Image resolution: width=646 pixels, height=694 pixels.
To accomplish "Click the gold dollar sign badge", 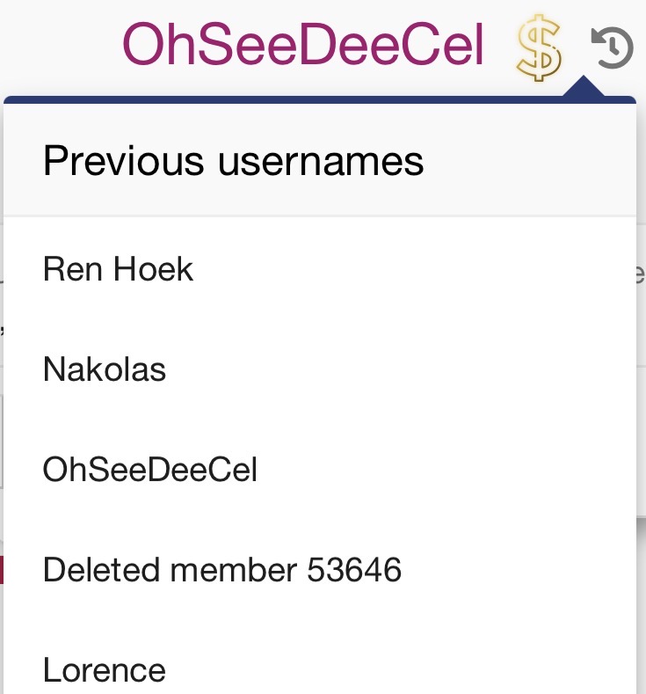I will (x=539, y=47).
